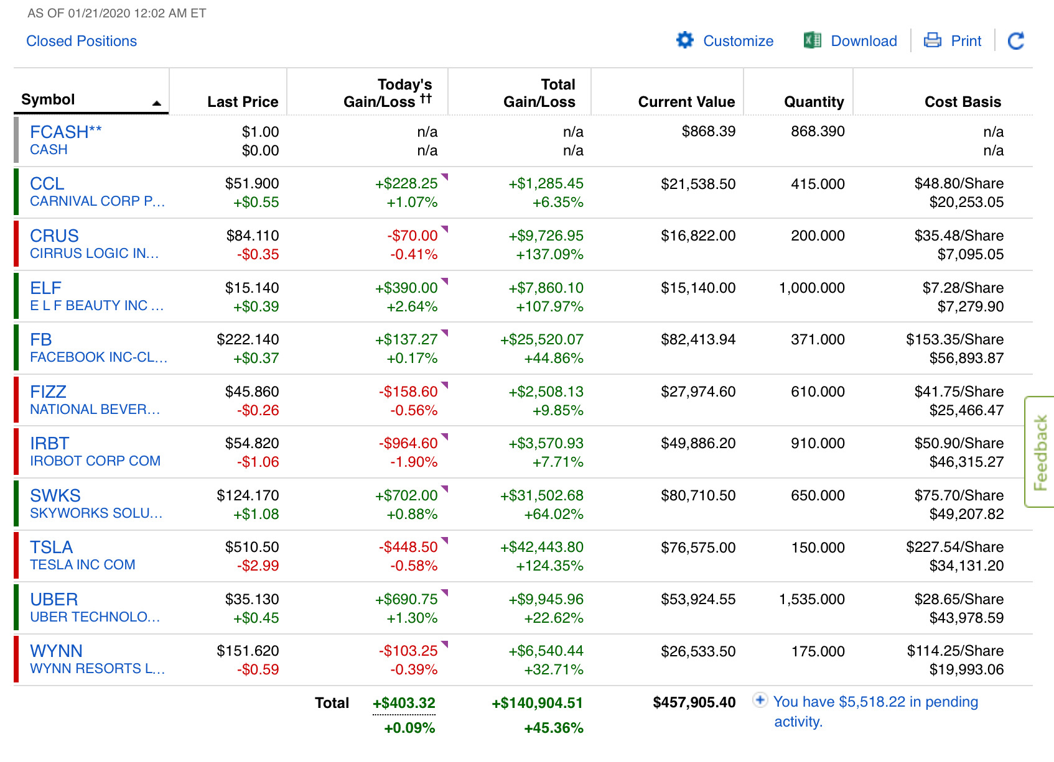
Task: Click FB current value $82,413.94
Action: (x=698, y=339)
